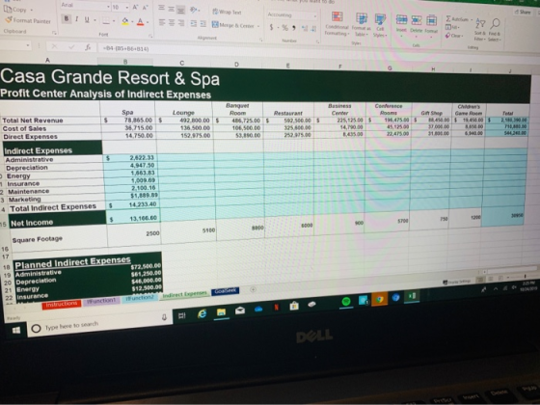
Task: Click Decrease Indent icon
Action: pyautogui.click(x=194, y=24)
